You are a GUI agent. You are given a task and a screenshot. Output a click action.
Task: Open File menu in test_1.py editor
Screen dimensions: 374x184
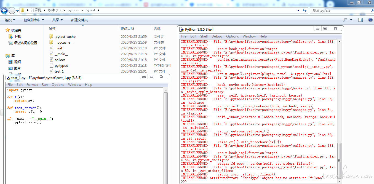pos(10,84)
